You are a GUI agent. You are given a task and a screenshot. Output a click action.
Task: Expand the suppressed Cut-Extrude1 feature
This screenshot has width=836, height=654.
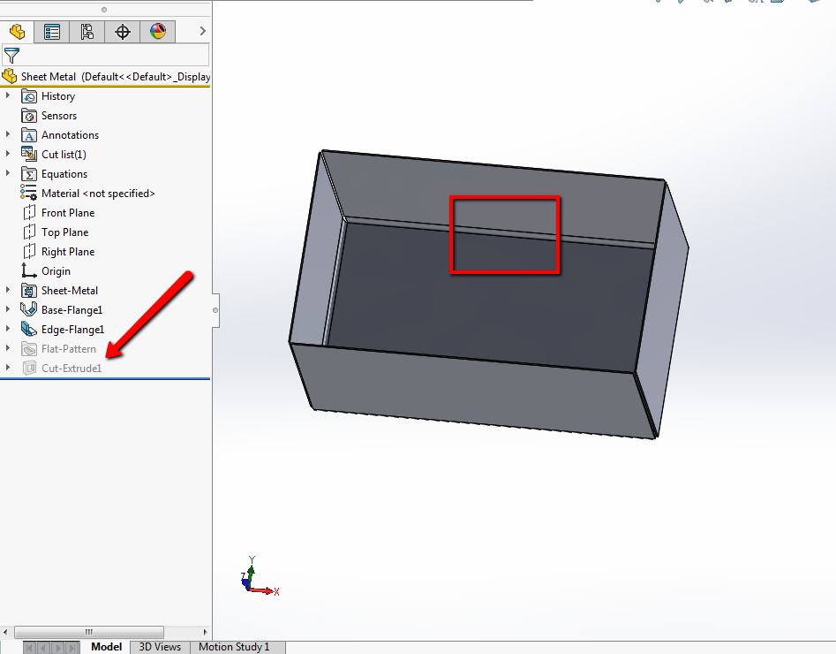(7, 368)
